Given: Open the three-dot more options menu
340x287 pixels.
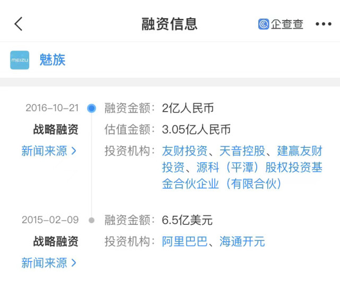Looking at the screenshot, I should [x=324, y=24].
